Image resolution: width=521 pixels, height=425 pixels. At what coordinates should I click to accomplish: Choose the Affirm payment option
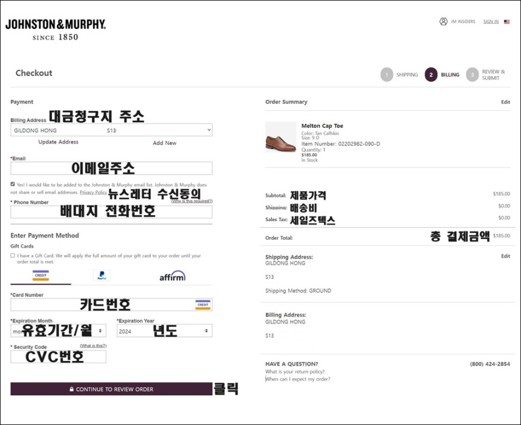tap(172, 276)
